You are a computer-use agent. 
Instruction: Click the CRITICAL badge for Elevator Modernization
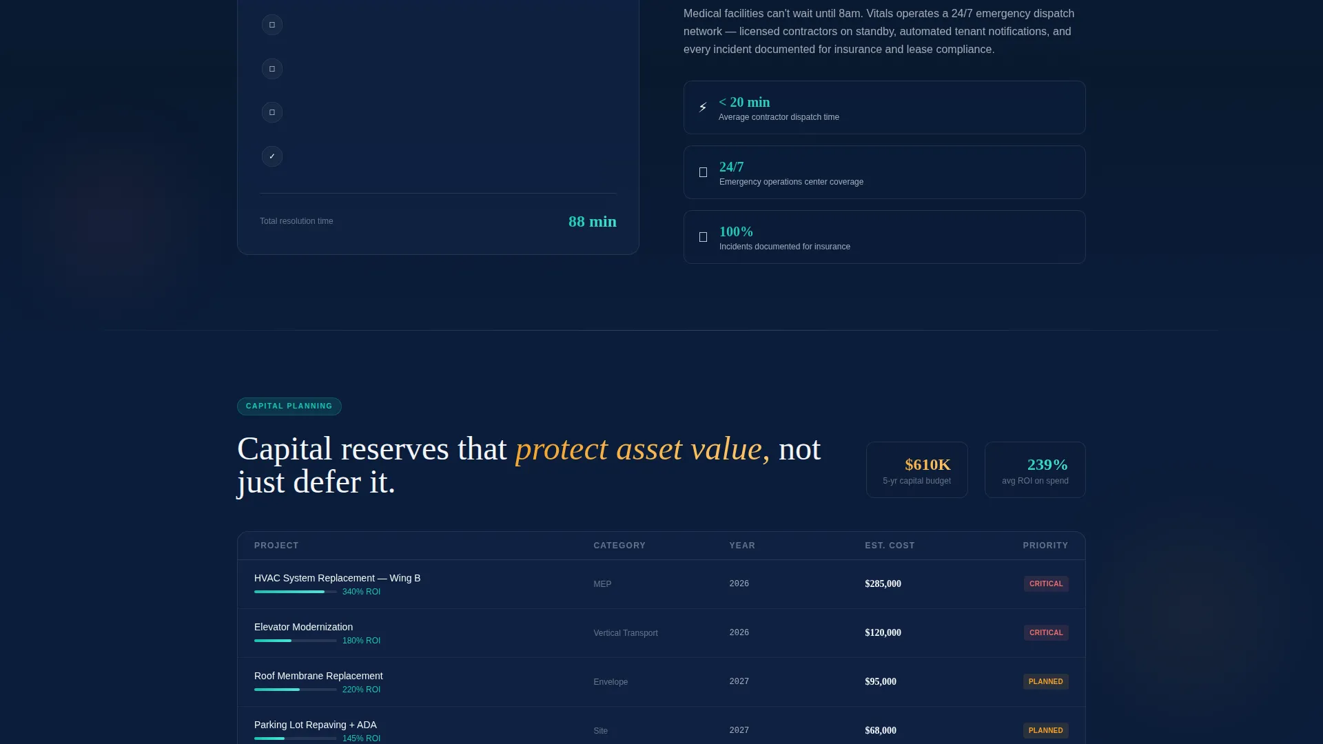tap(1046, 633)
